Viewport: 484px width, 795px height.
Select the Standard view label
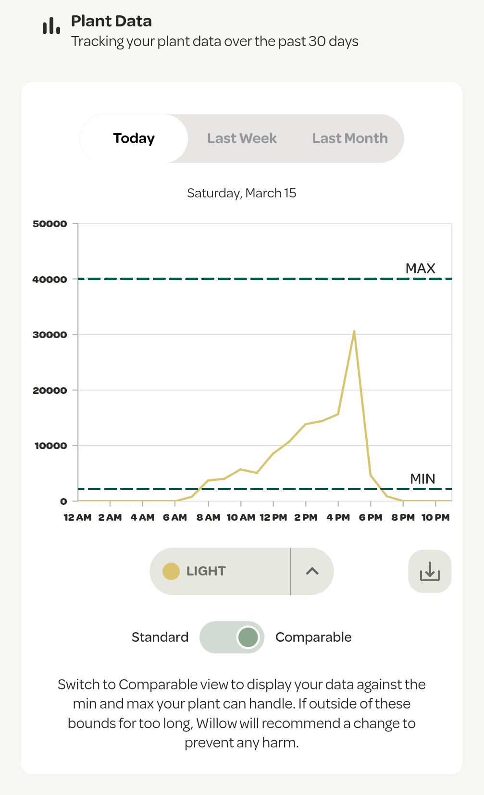click(160, 637)
